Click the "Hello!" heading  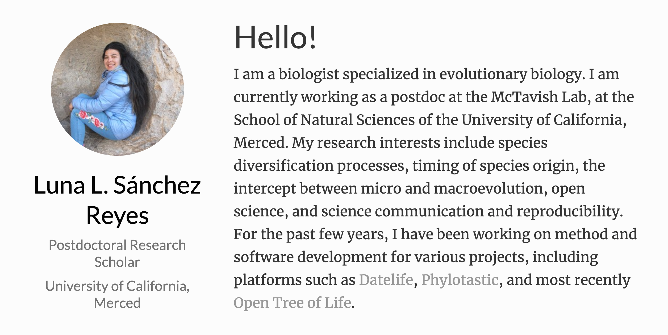click(x=275, y=37)
